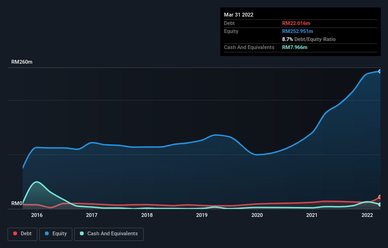Select the 2022 x-axis label

click(x=367, y=215)
